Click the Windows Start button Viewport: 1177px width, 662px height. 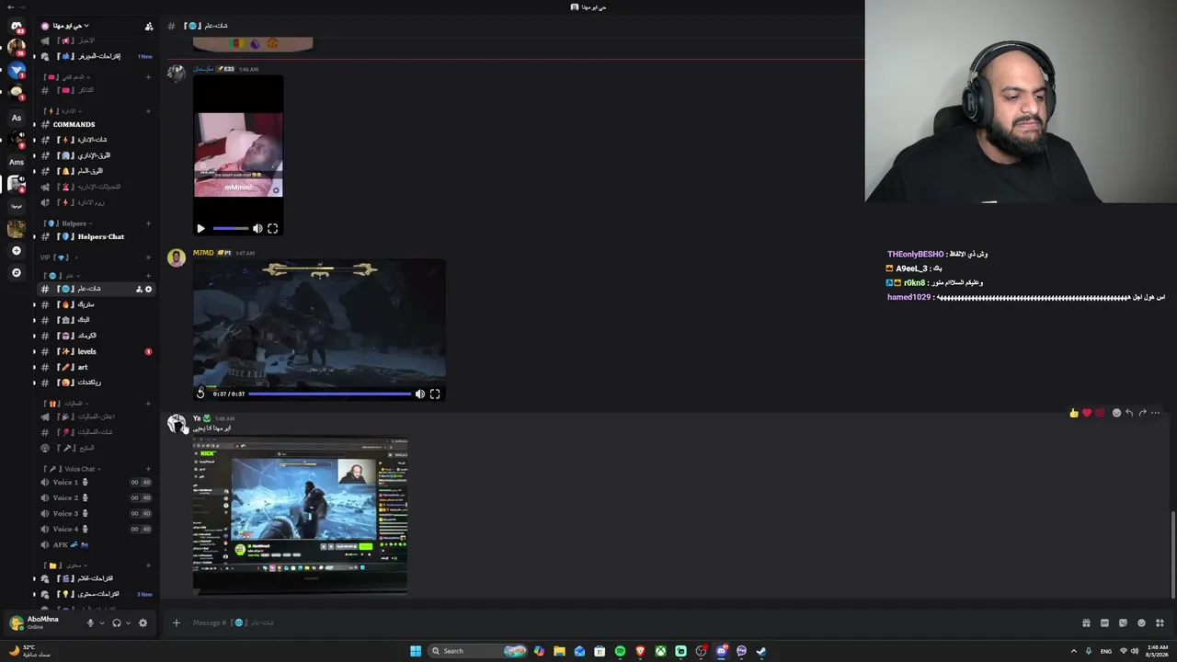click(x=416, y=651)
